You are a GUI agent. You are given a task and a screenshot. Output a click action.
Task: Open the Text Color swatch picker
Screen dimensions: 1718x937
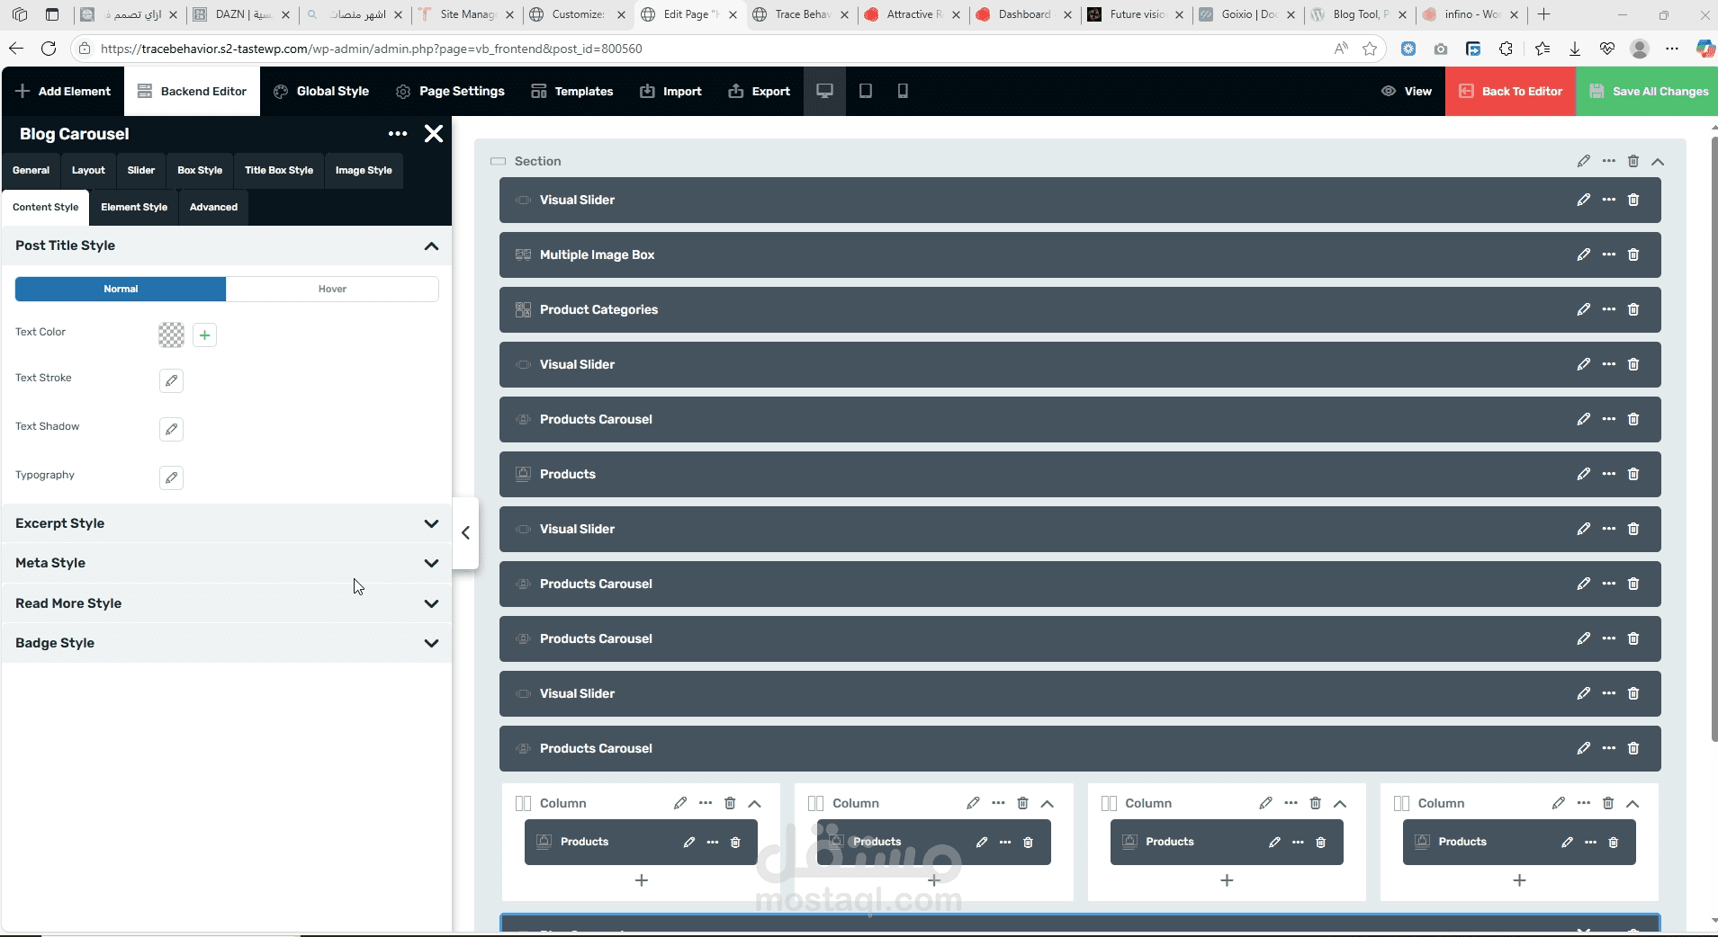point(171,335)
